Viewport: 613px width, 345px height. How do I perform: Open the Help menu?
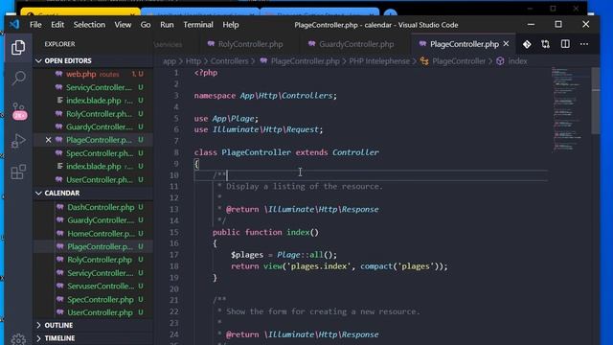(231, 25)
